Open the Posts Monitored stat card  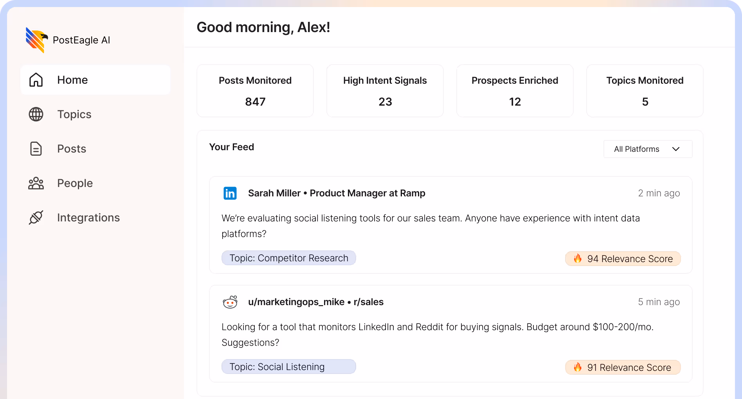[255, 91]
